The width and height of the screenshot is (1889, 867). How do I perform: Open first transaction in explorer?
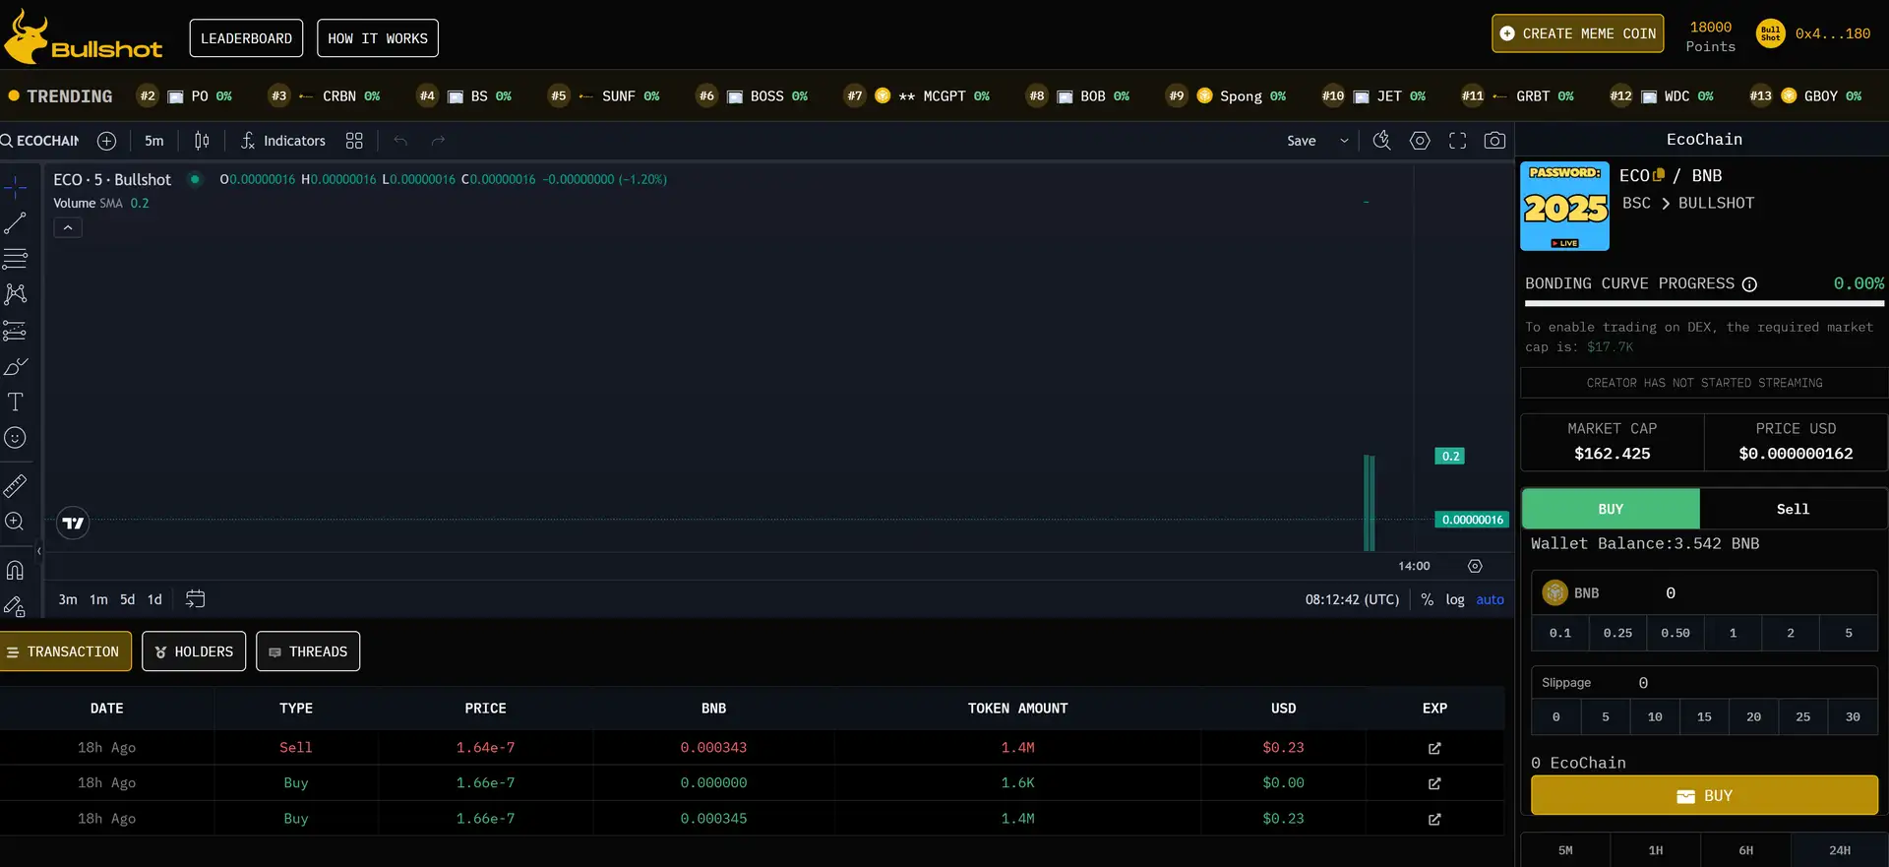click(1434, 748)
